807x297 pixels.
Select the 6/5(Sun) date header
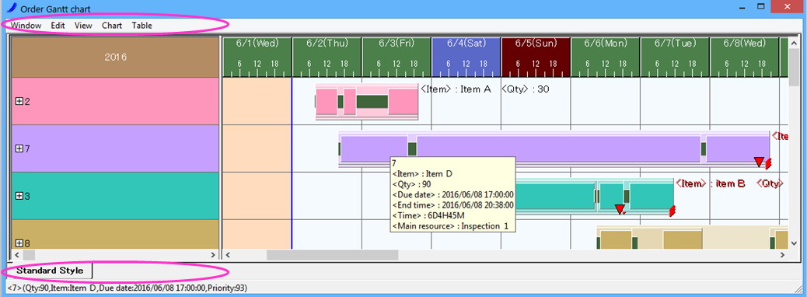tap(536, 57)
